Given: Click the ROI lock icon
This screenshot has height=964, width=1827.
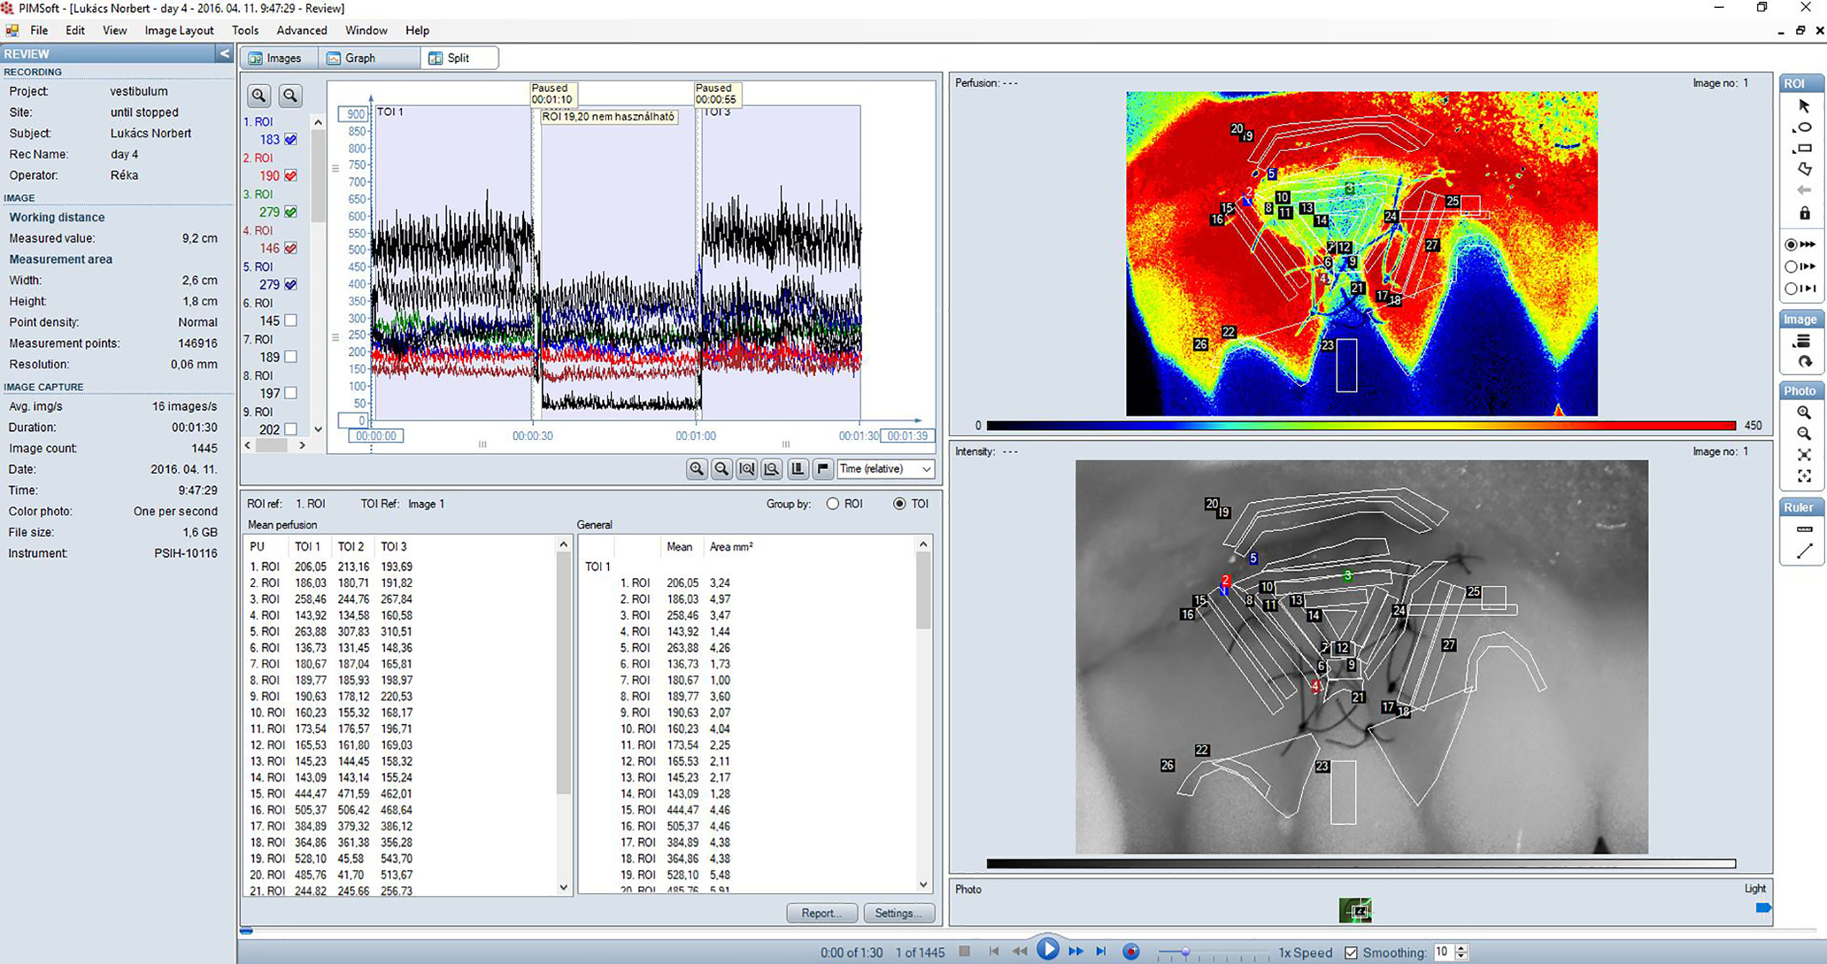Looking at the screenshot, I should tap(1804, 213).
